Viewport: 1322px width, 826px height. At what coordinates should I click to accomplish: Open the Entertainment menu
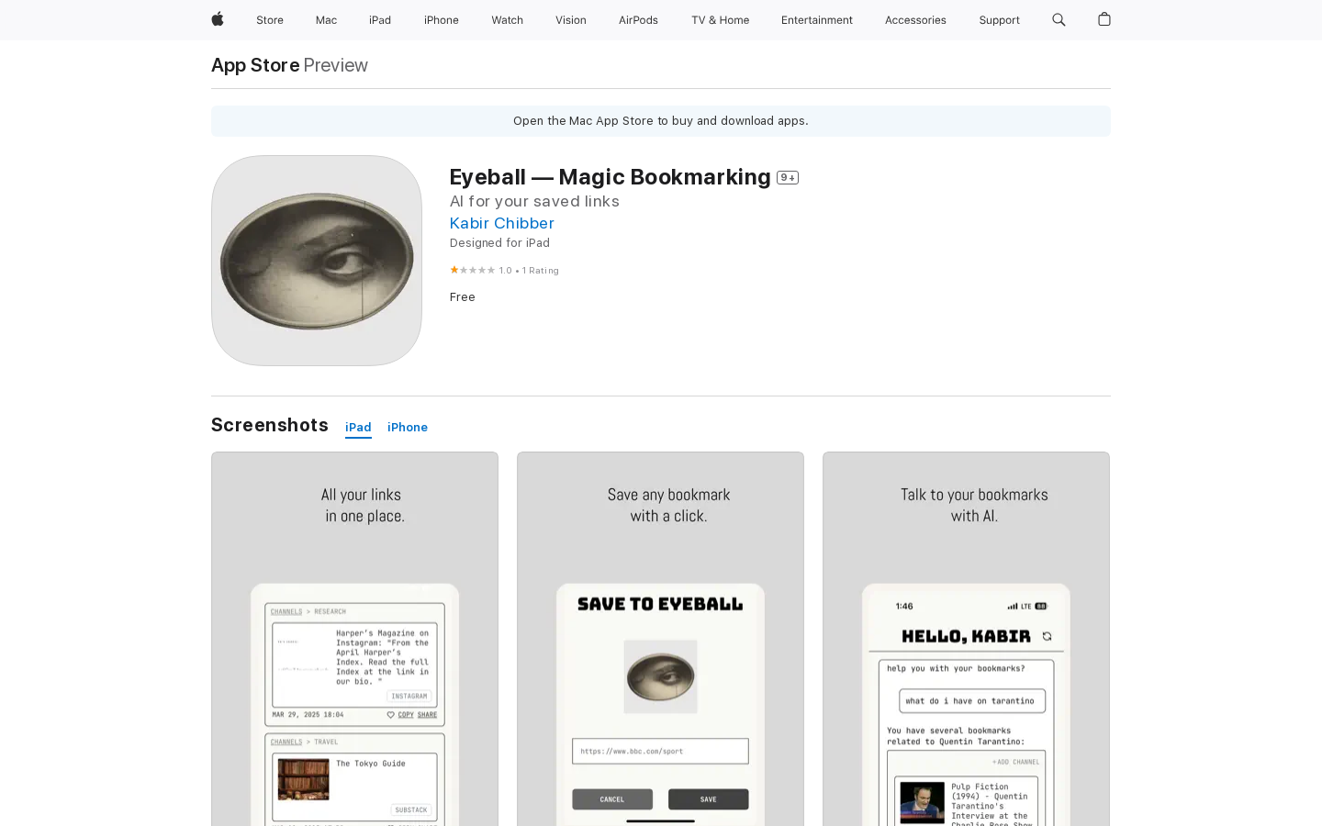(x=817, y=20)
